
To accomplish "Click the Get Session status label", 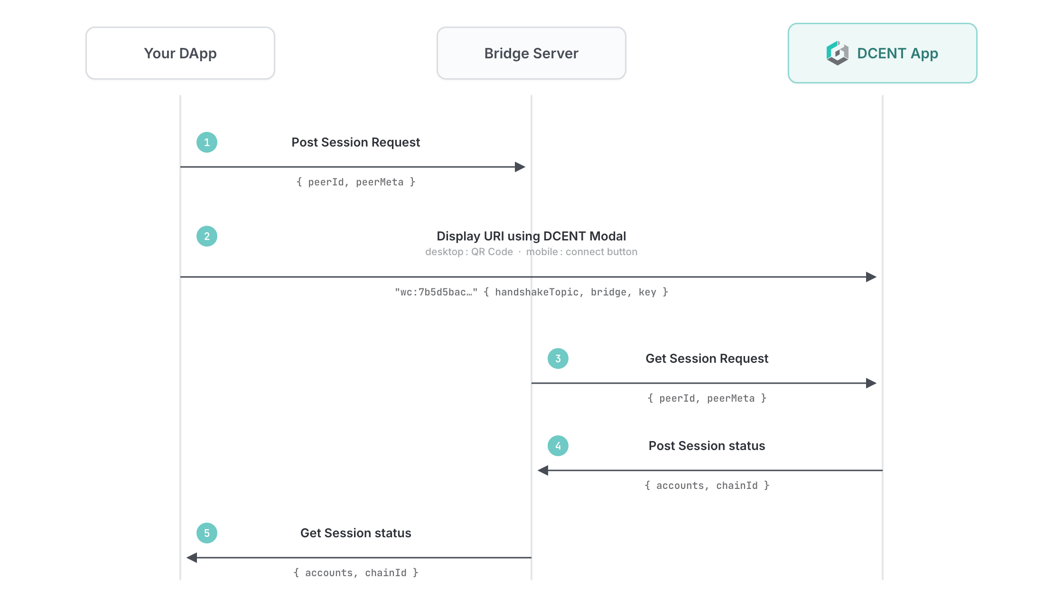I will click(x=356, y=533).
